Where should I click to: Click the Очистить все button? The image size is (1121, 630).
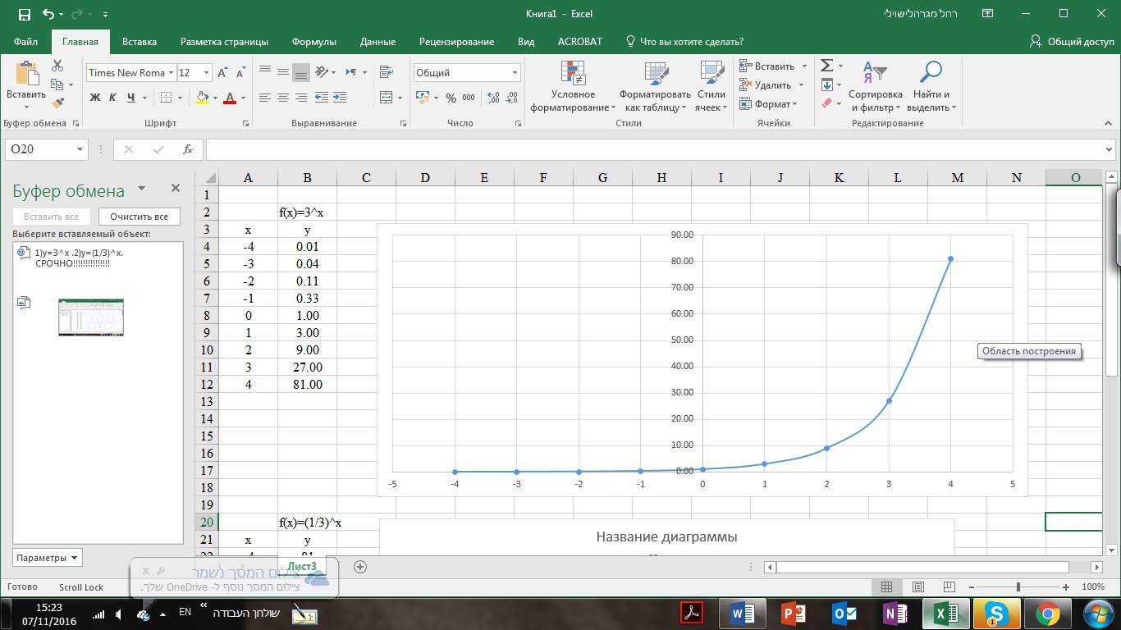(x=140, y=217)
